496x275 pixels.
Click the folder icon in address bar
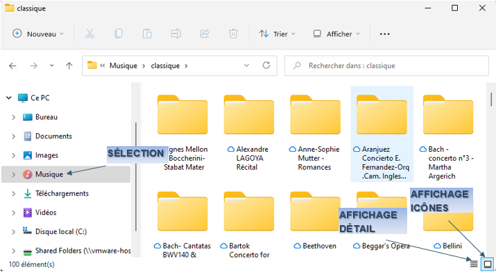pyautogui.click(x=92, y=65)
